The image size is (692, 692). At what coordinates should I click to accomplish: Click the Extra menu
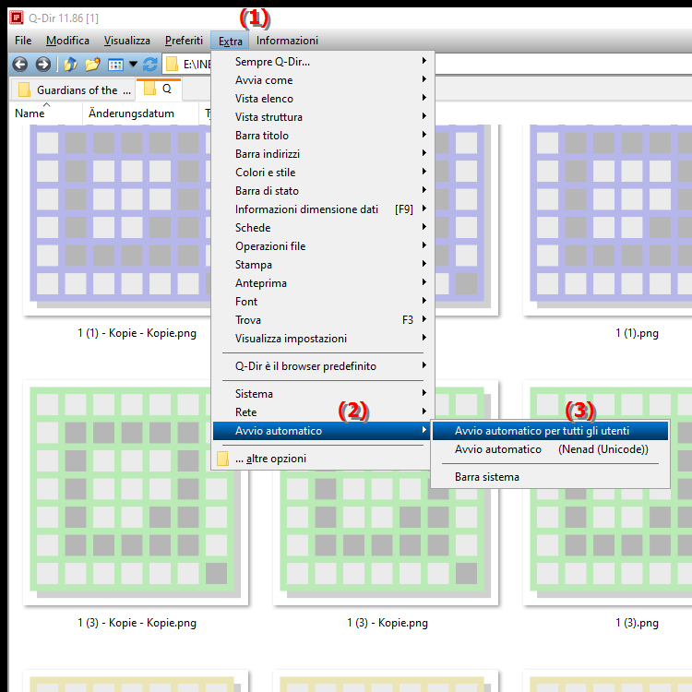(x=230, y=41)
